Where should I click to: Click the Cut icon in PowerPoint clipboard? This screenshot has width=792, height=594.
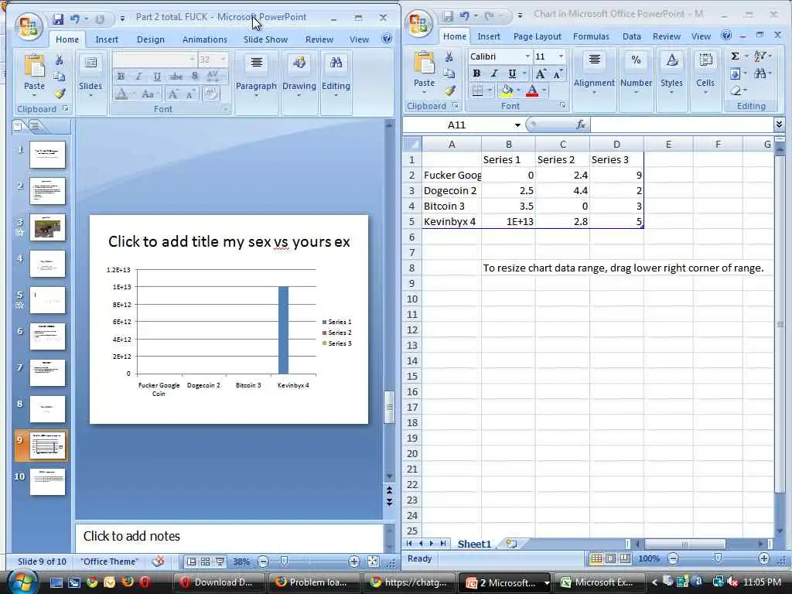(x=59, y=60)
